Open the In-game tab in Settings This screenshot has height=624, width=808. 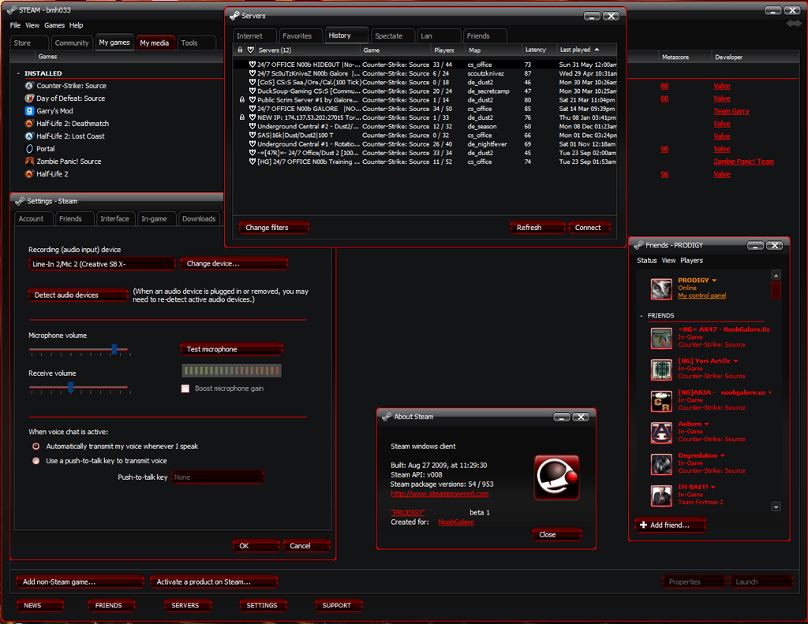click(157, 218)
